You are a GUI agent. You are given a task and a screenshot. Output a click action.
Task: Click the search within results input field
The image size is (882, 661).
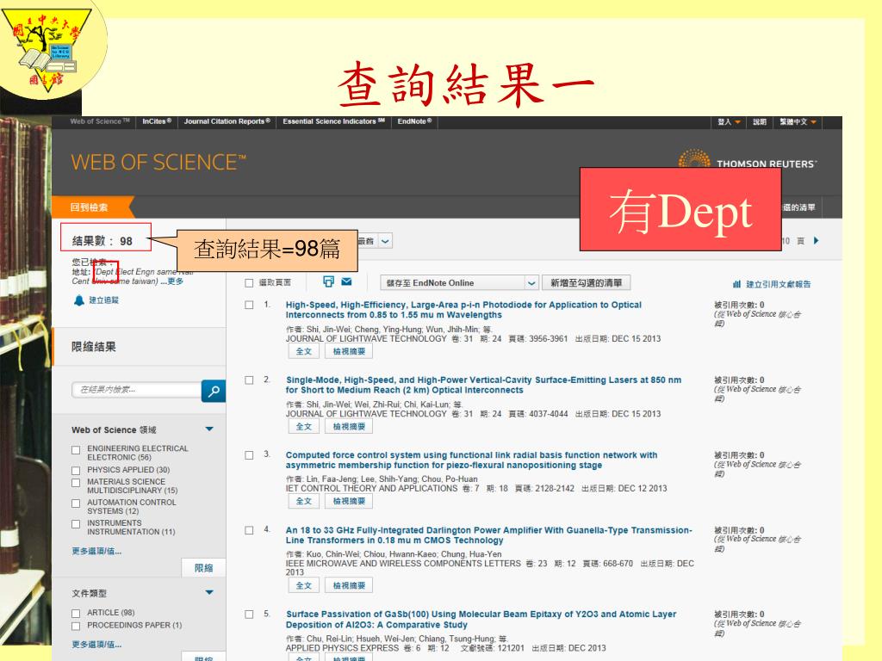(137, 390)
